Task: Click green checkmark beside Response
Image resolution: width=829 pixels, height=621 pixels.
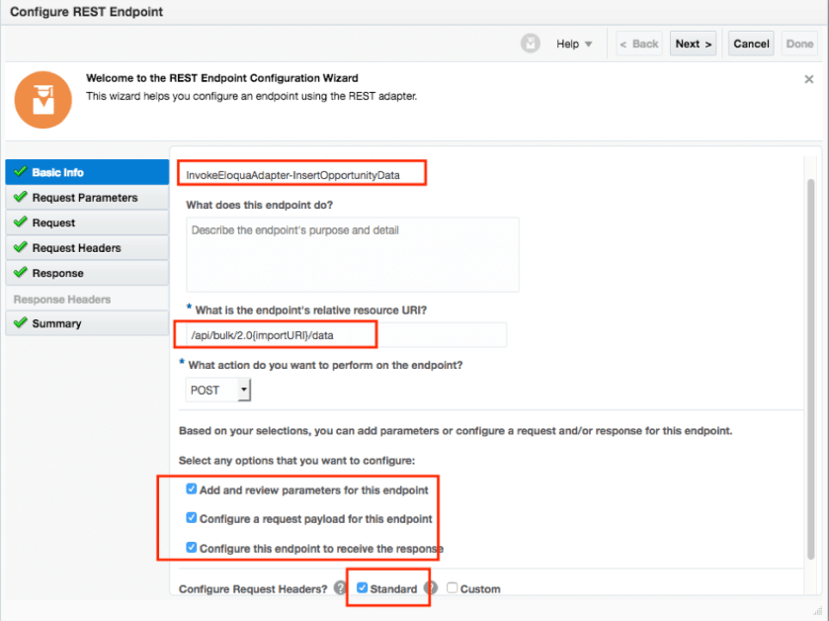Action: [x=20, y=273]
